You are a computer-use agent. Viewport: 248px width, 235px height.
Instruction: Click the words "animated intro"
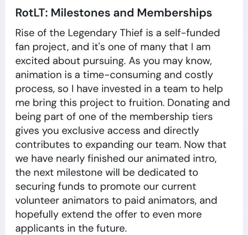point(180,158)
